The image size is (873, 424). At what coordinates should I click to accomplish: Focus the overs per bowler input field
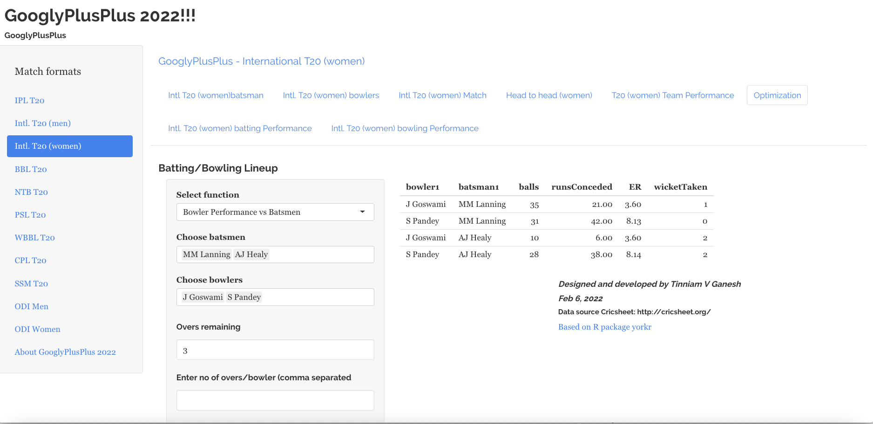point(275,400)
